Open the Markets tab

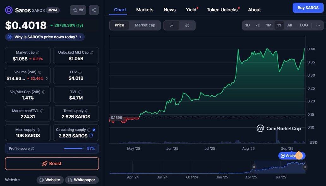coord(145,10)
